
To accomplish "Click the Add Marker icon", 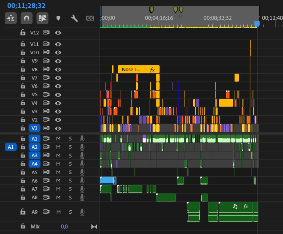I will tap(58, 18).
